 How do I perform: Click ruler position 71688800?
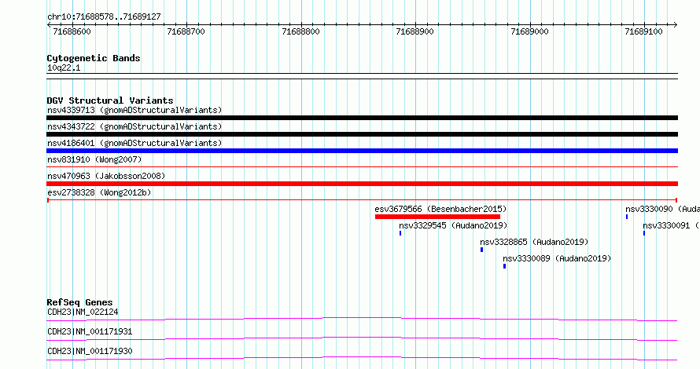pos(301,31)
